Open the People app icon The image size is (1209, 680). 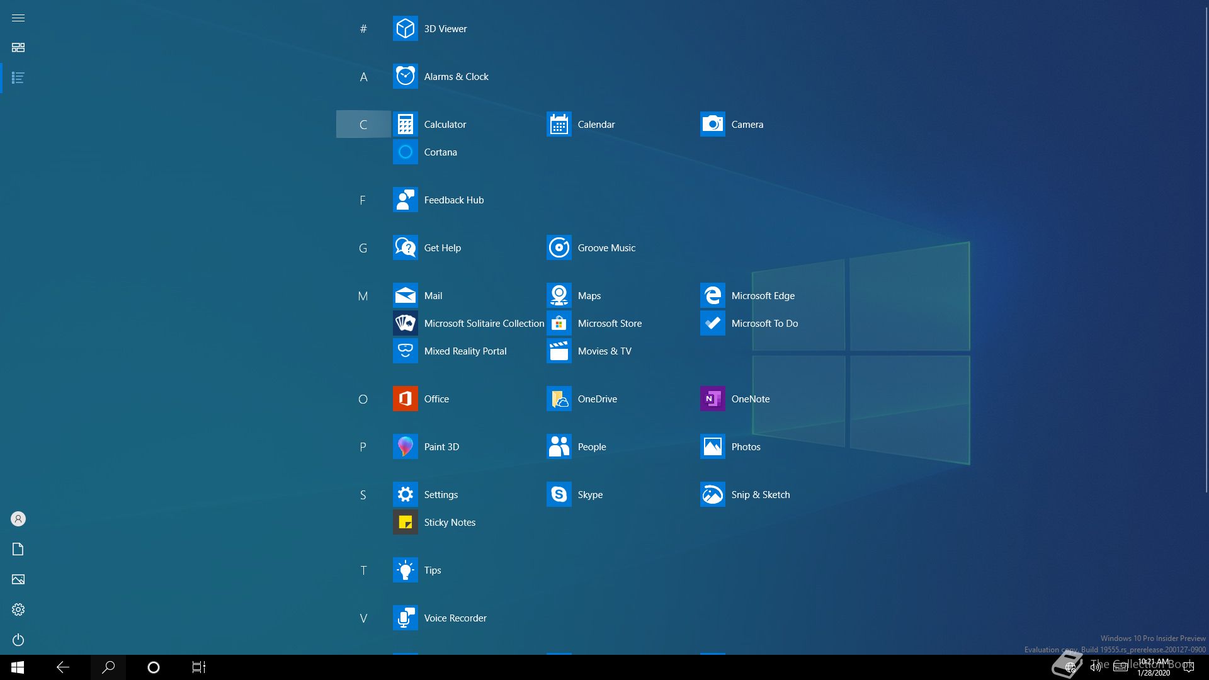coord(559,446)
